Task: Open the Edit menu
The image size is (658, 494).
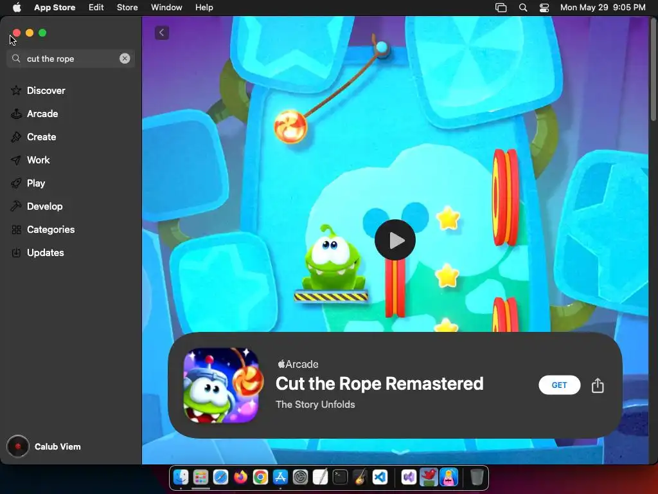Action: point(96,7)
